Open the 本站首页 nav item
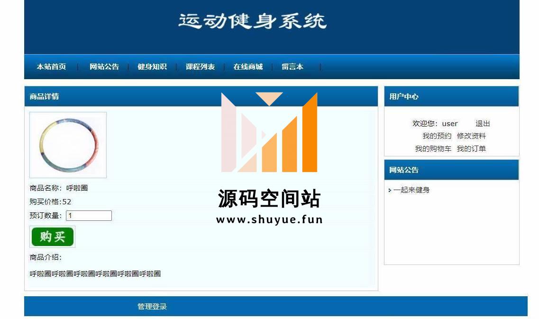The width and height of the screenshot is (539, 319). 51,67
